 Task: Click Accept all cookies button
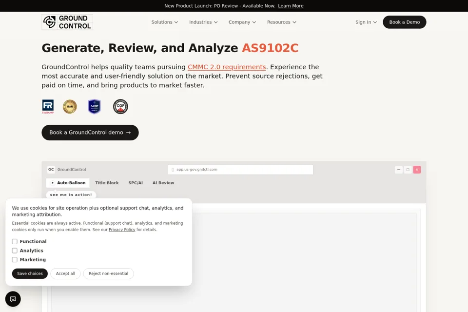pos(65,273)
